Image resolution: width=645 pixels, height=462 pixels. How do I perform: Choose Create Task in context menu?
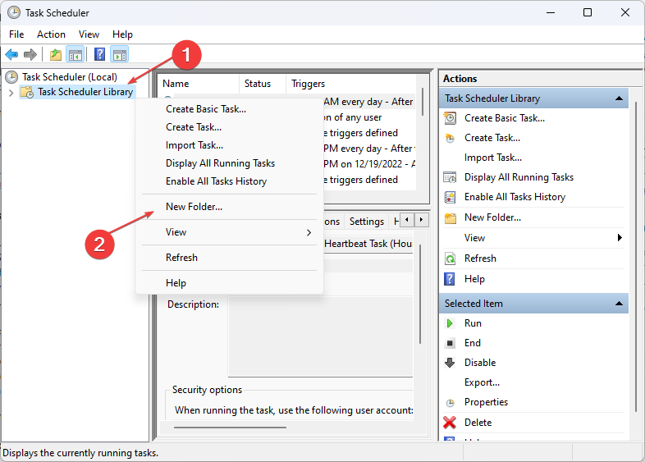click(230, 127)
